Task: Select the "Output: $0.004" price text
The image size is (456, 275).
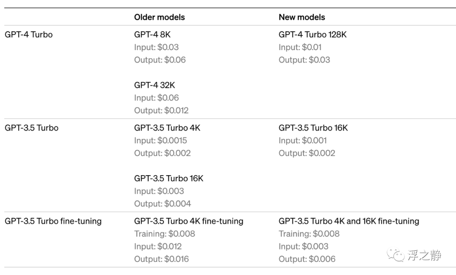Action: click(163, 203)
